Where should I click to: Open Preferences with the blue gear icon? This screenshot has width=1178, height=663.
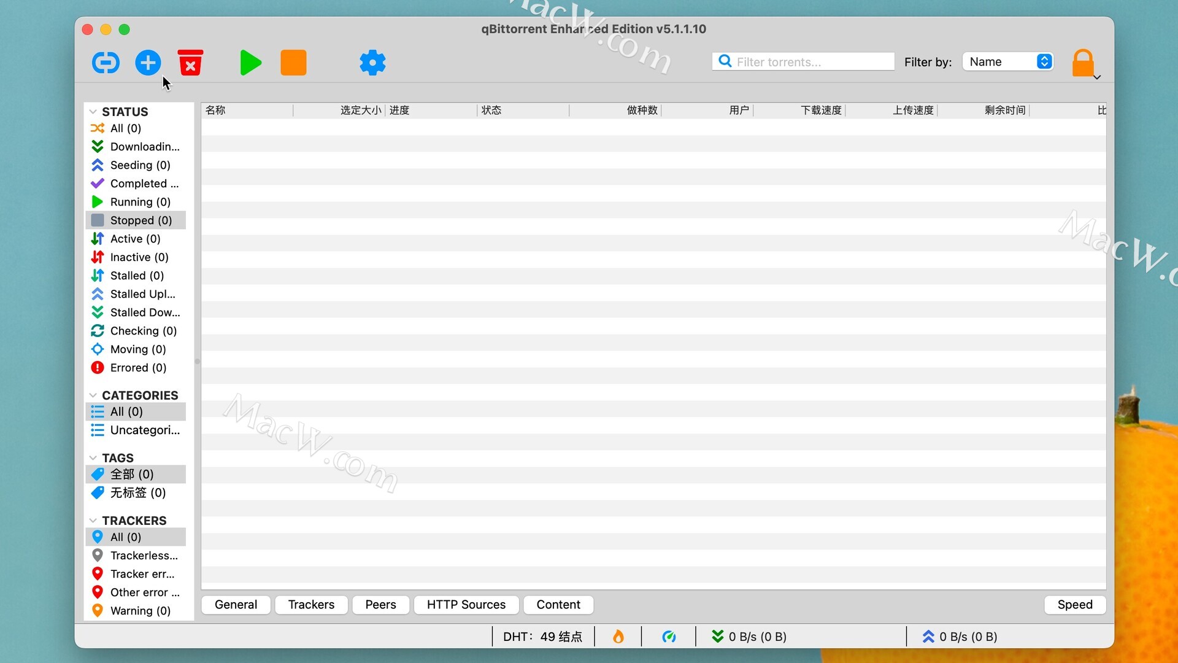click(372, 63)
